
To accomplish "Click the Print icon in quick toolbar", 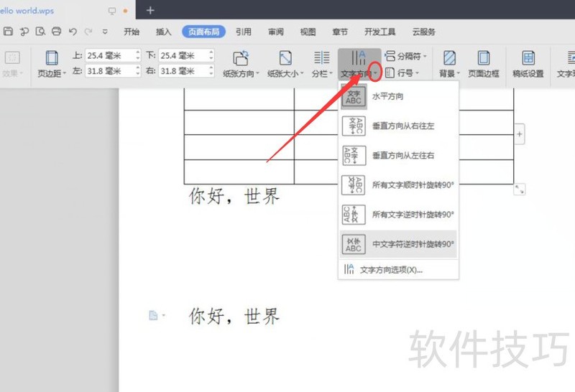I will 56,32.
